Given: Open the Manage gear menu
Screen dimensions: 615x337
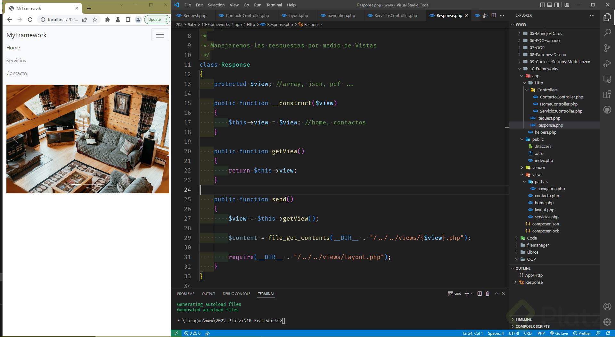Looking at the screenshot, I should pyautogui.click(x=607, y=322).
